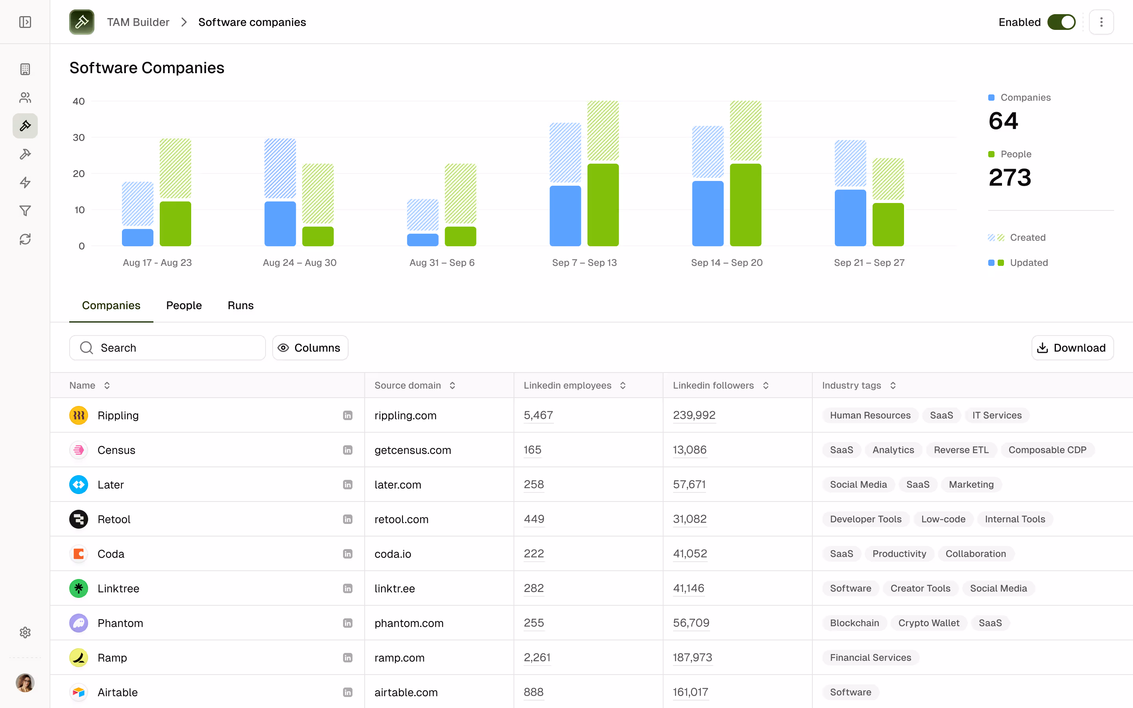Screen dimensions: 1133x708
Task: Open Retool's LinkedIn icon
Action: 347,519
